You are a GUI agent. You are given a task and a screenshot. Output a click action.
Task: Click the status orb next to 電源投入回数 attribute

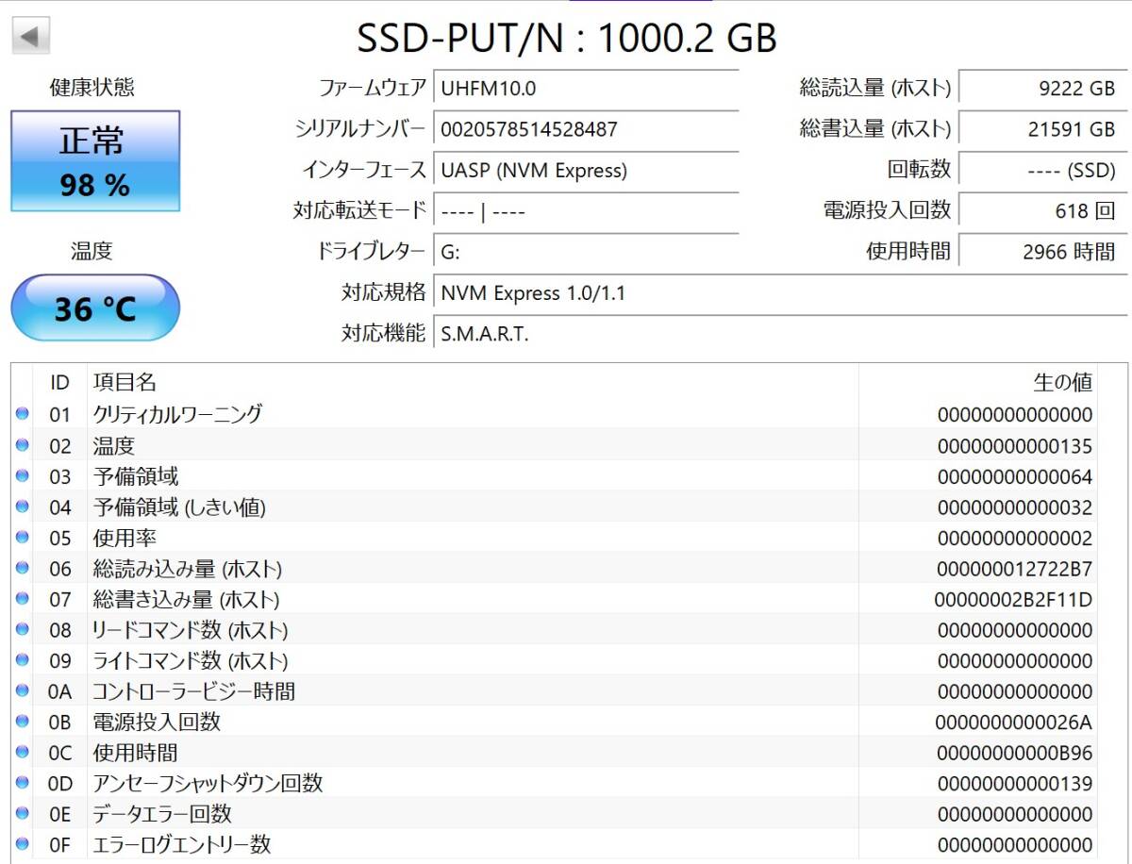pyautogui.click(x=23, y=722)
